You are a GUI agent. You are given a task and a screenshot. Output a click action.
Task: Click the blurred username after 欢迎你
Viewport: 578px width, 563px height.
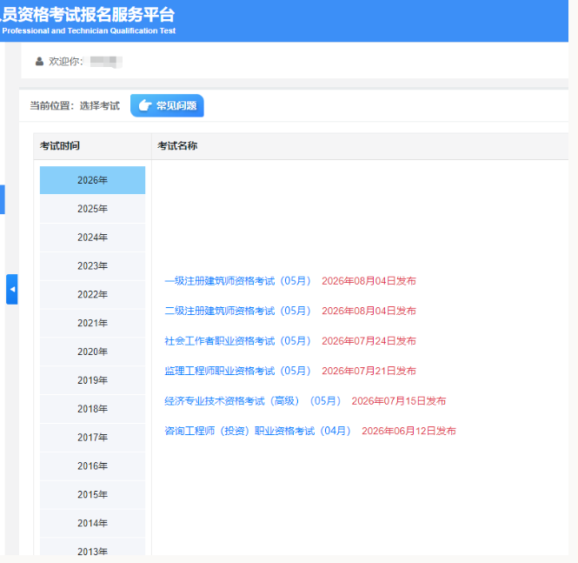point(106,62)
